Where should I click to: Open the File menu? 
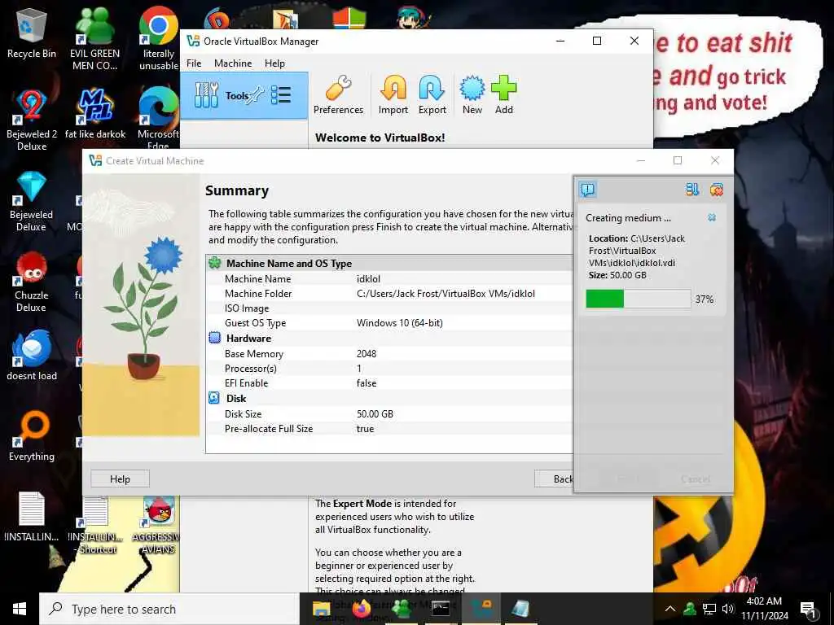pos(194,63)
